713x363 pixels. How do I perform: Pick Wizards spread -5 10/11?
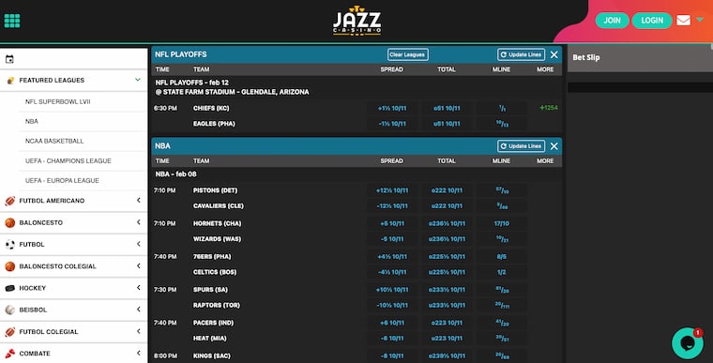coord(392,239)
